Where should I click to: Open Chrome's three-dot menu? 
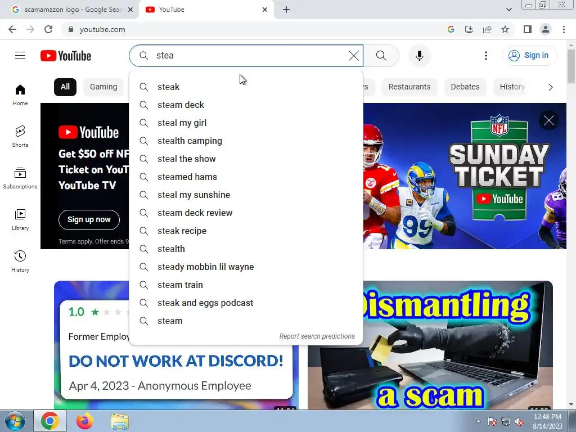564,29
